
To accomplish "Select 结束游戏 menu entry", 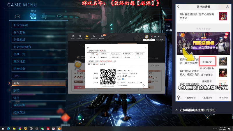I will (38, 112).
